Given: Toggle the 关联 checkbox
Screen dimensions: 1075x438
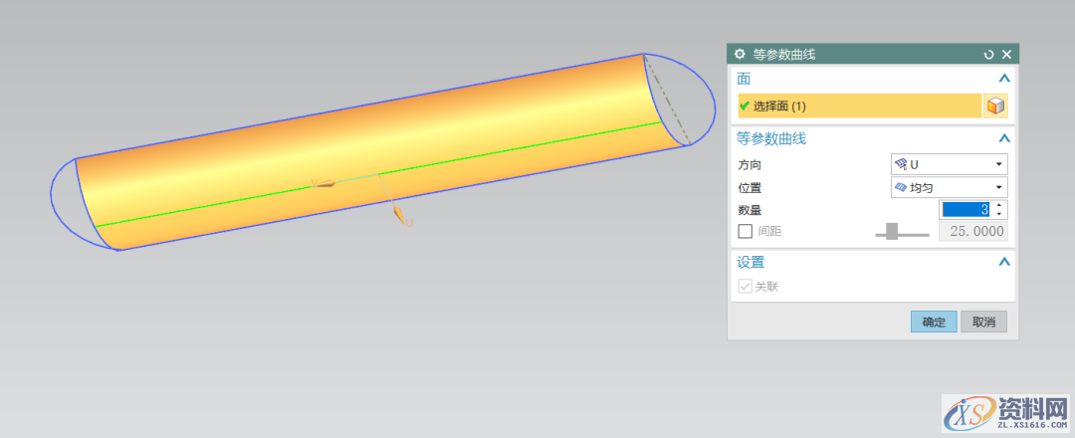Looking at the screenshot, I should 746,287.
